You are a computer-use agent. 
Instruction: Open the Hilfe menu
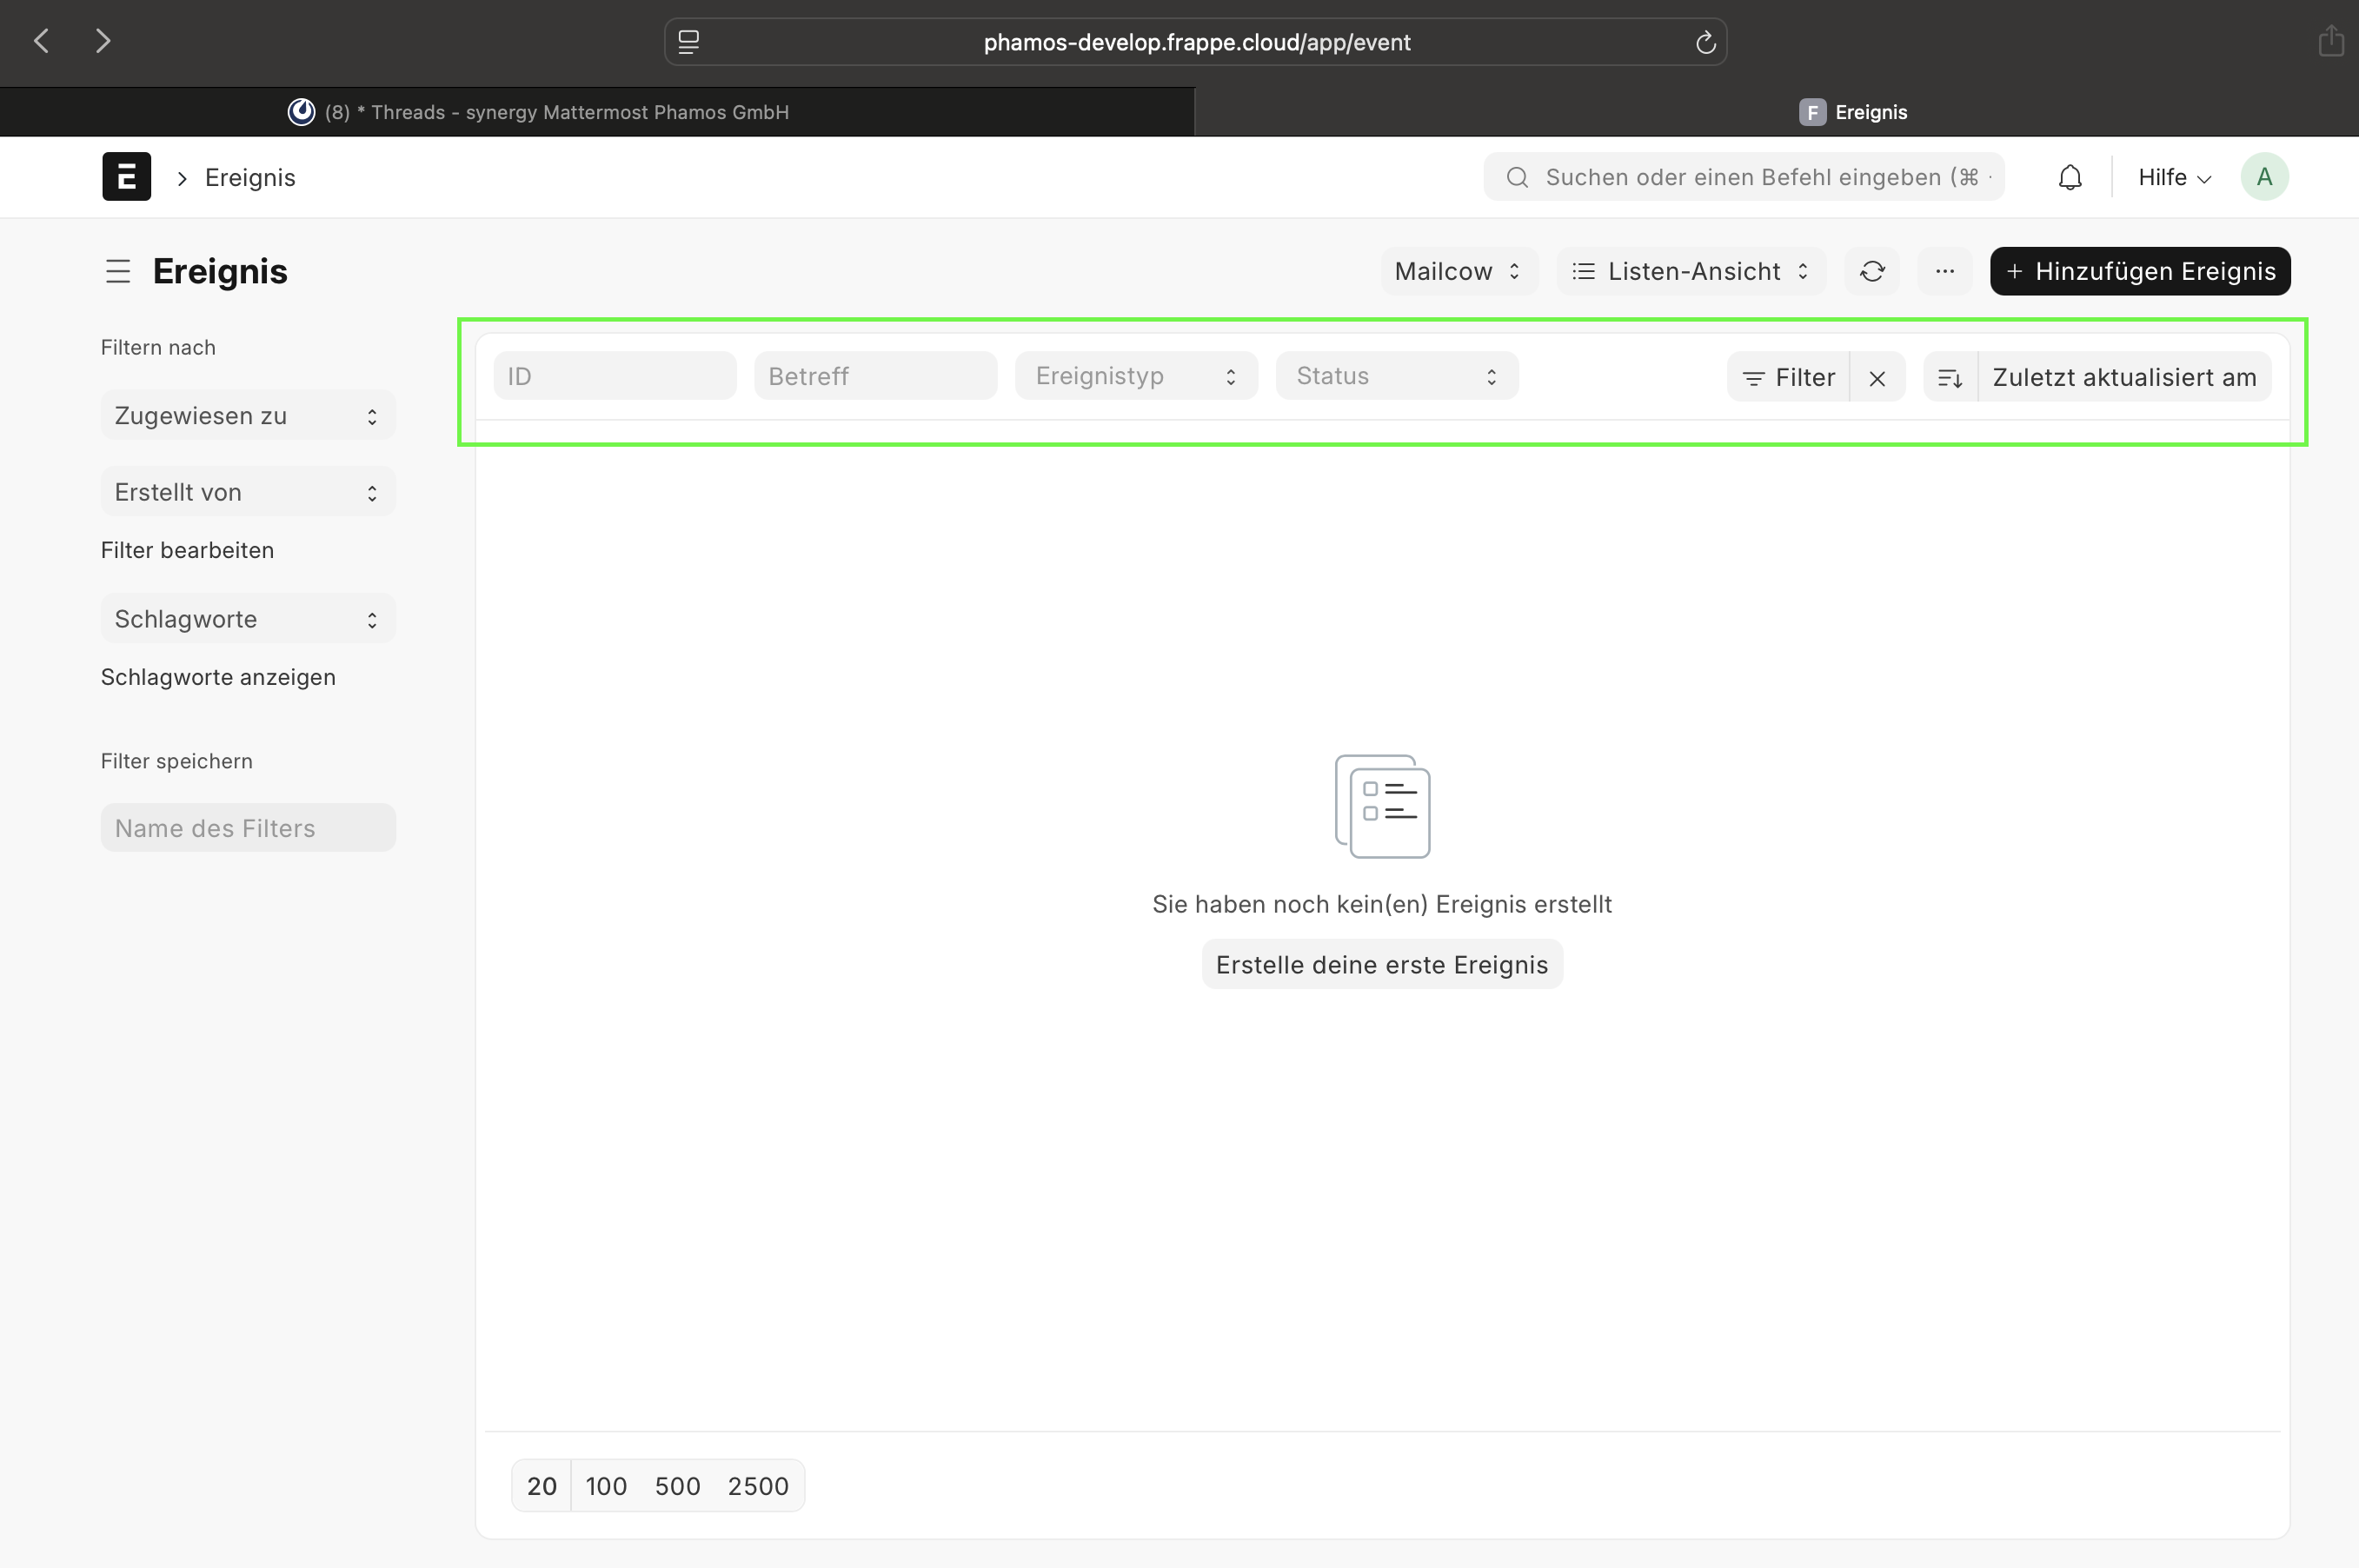tap(2173, 177)
